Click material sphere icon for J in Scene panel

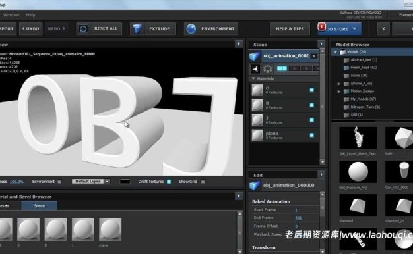tap(257, 120)
